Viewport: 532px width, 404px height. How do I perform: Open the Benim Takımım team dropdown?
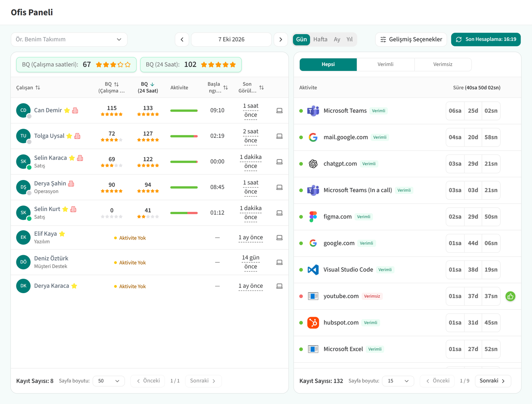click(x=69, y=39)
